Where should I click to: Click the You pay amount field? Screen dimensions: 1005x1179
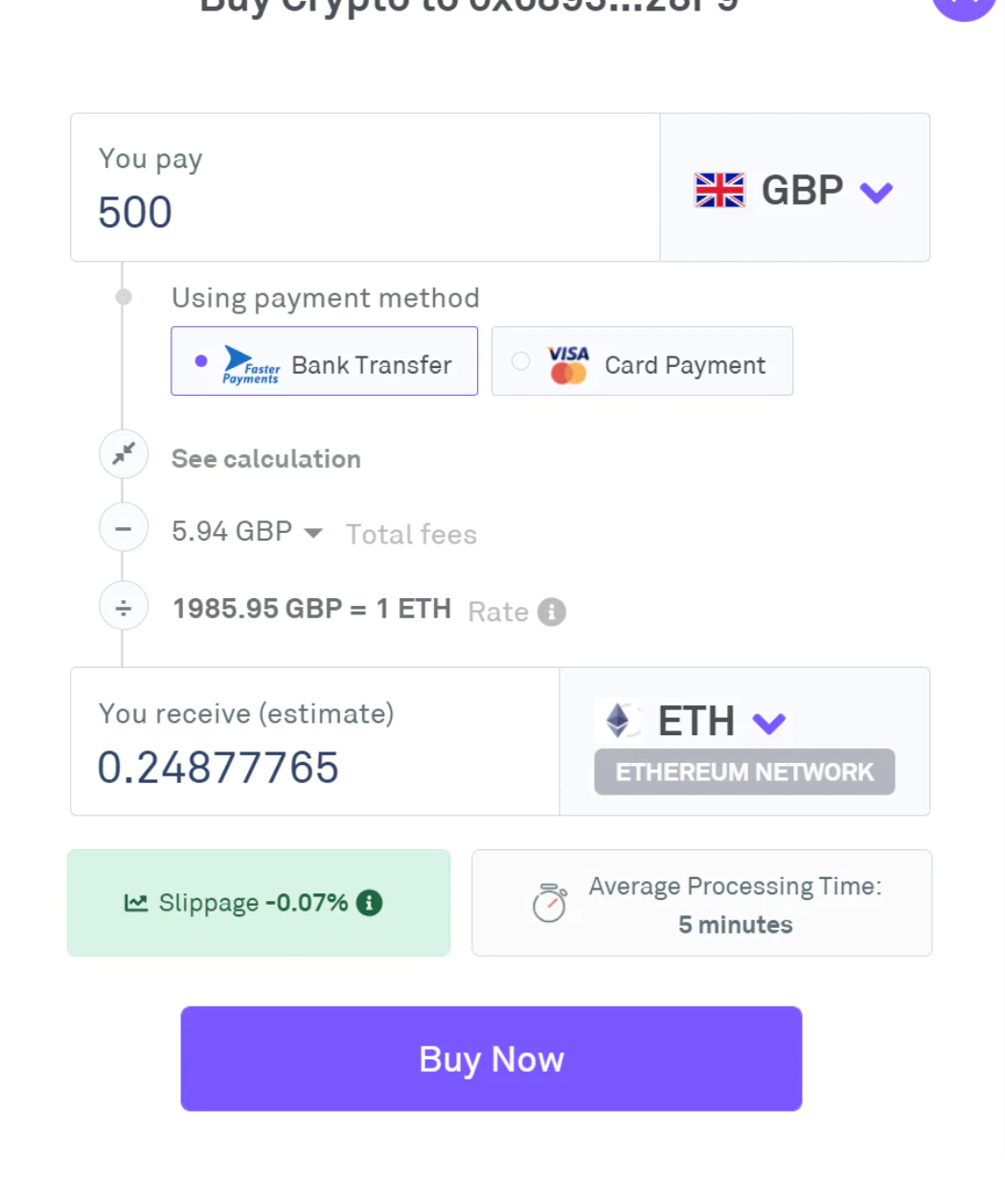coord(365,188)
